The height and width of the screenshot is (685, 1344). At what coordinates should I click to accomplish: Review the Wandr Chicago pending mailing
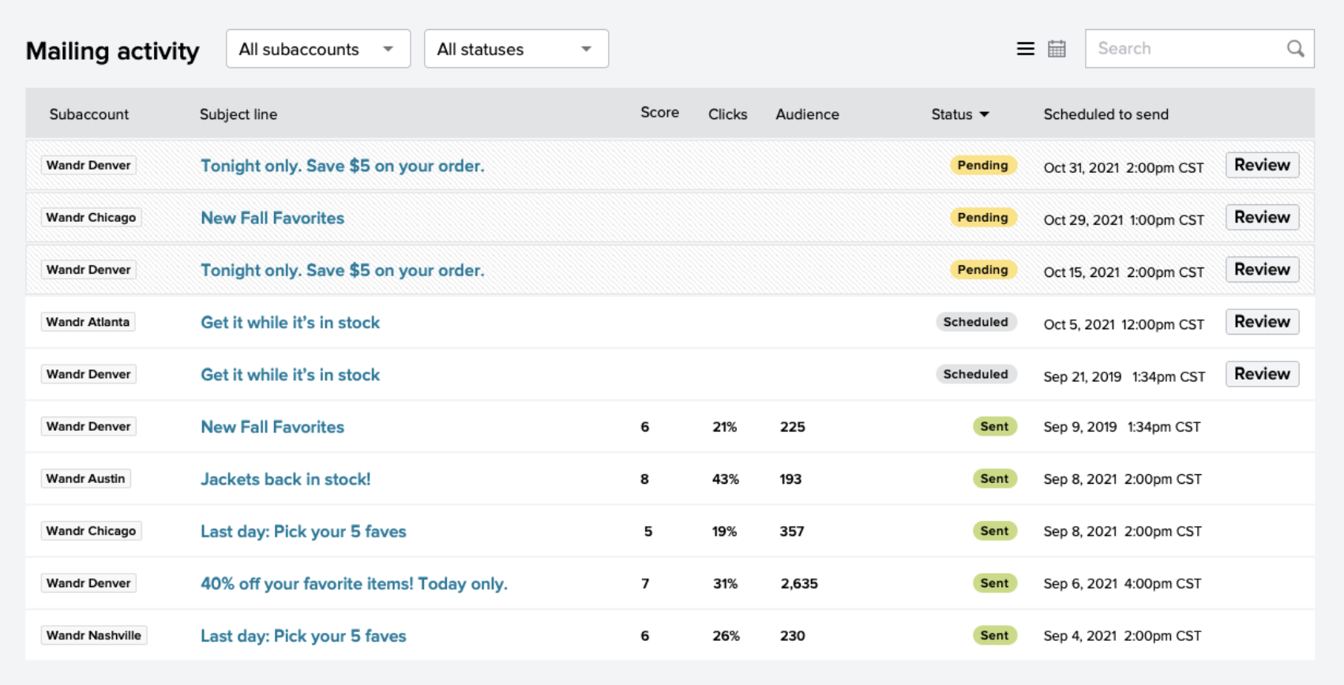(1261, 217)
